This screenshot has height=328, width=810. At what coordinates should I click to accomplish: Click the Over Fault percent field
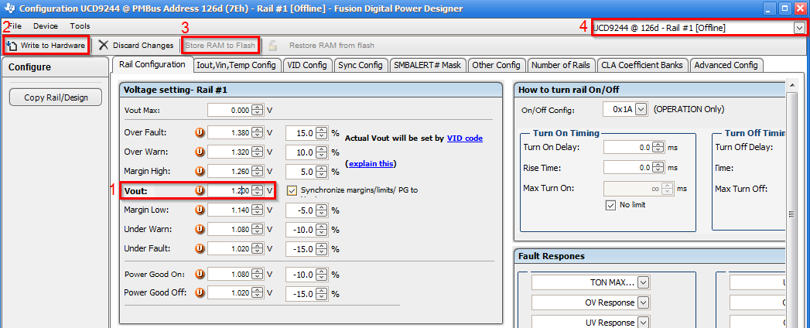tap(301, 133)
